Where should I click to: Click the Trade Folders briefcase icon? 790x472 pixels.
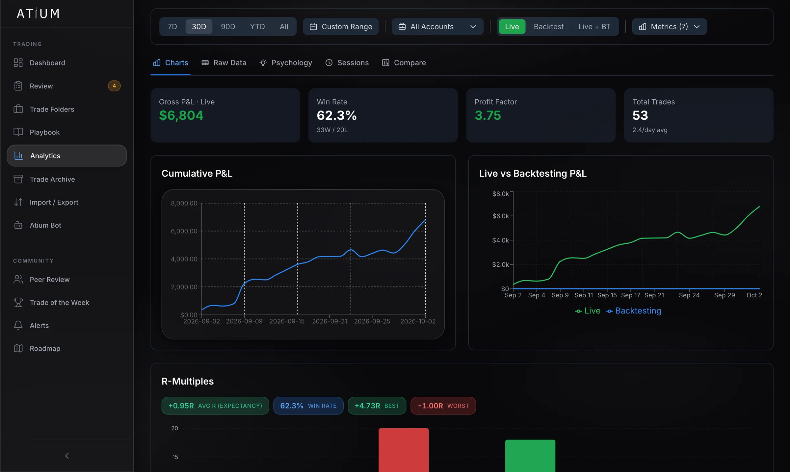(18, 109)
